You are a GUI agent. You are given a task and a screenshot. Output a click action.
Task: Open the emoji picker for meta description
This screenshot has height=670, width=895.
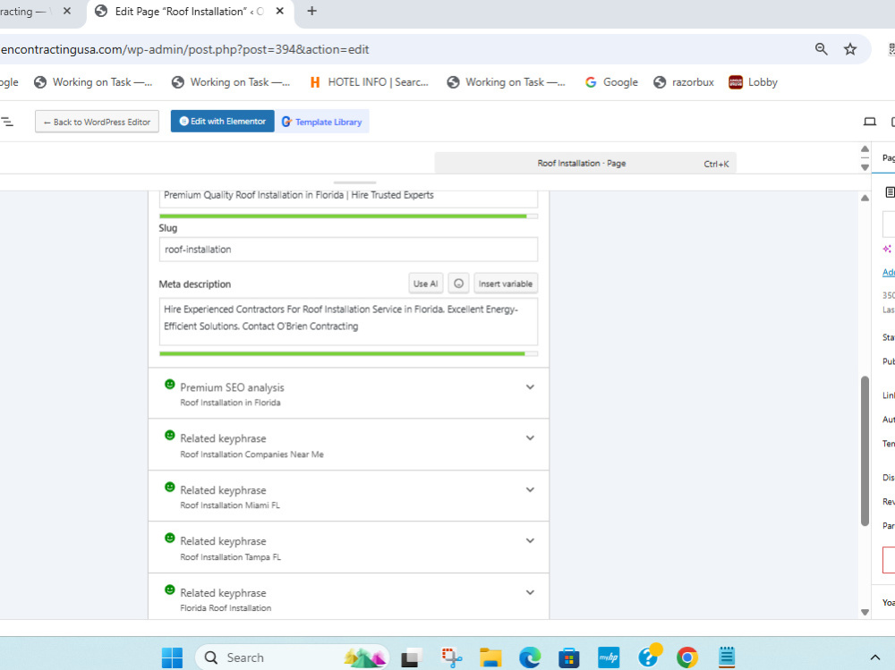458,284
